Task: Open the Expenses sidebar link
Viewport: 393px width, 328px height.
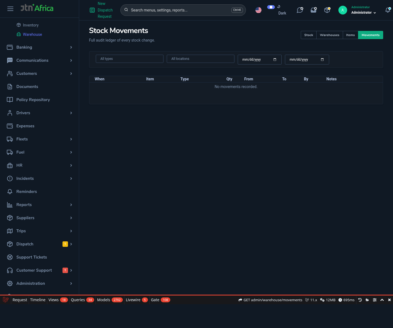Action: click(25, 126)
